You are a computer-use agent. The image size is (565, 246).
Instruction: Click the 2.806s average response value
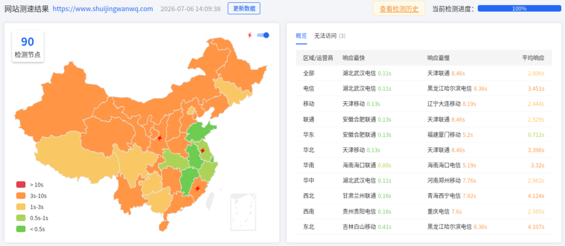(x=536, y=73)
